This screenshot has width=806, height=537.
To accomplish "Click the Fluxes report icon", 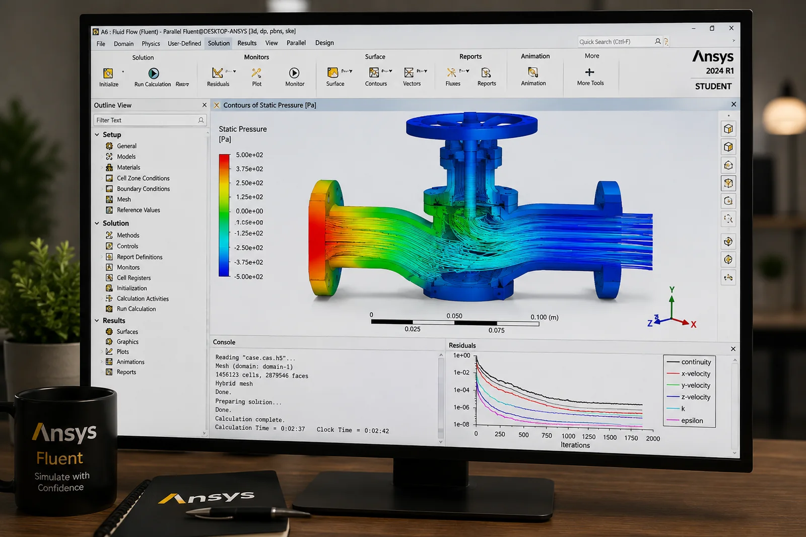I will point(451,72).
